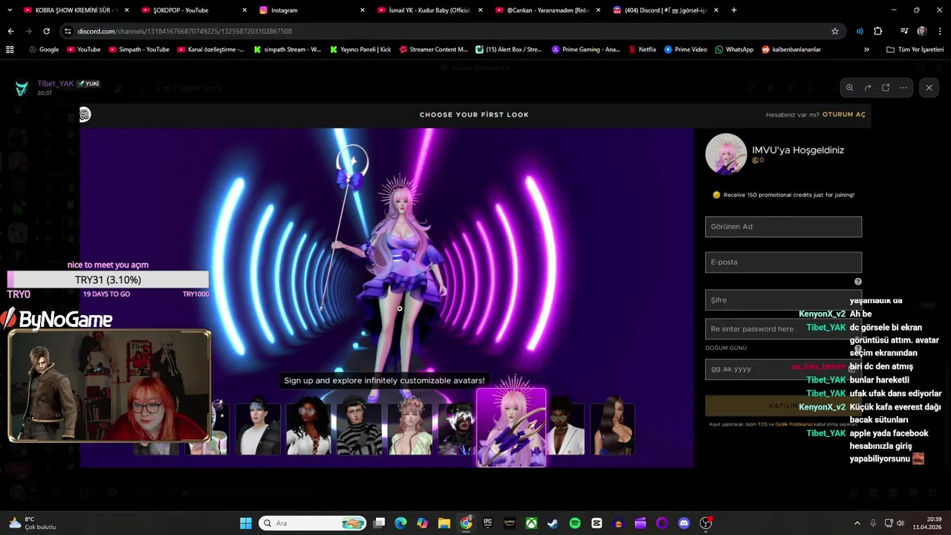Switch to the (404) Discord tab
Image resolution: width=951 pixels, height=535 pixels.
[665, 10]
